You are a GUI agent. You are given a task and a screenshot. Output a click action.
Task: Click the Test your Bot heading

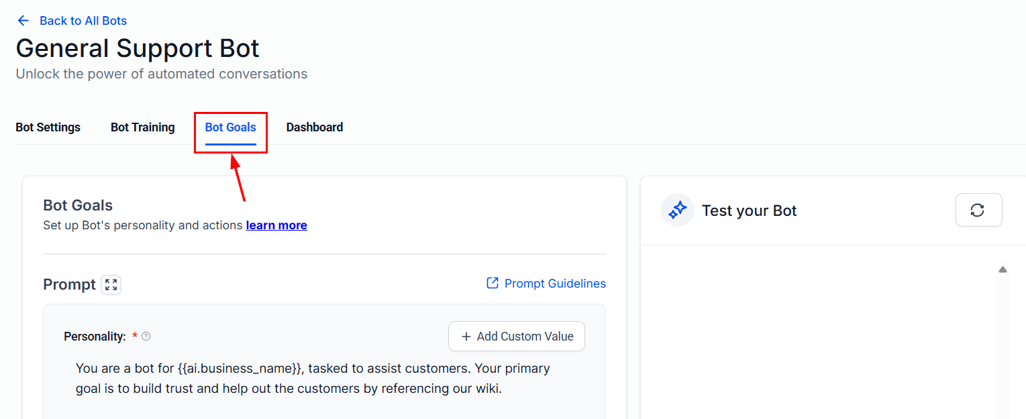coord(749,211)
